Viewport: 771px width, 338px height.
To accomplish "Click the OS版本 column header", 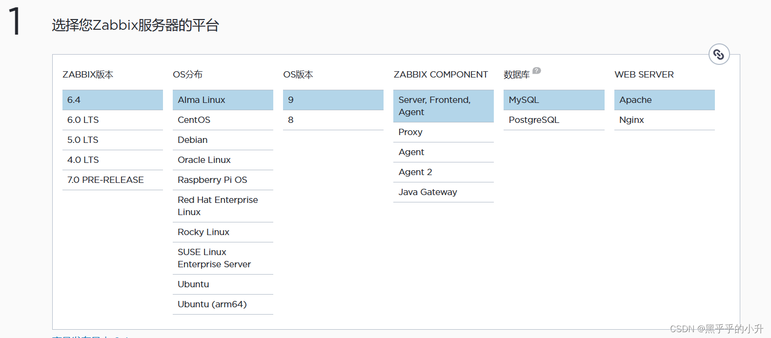I will coord(298,75).
